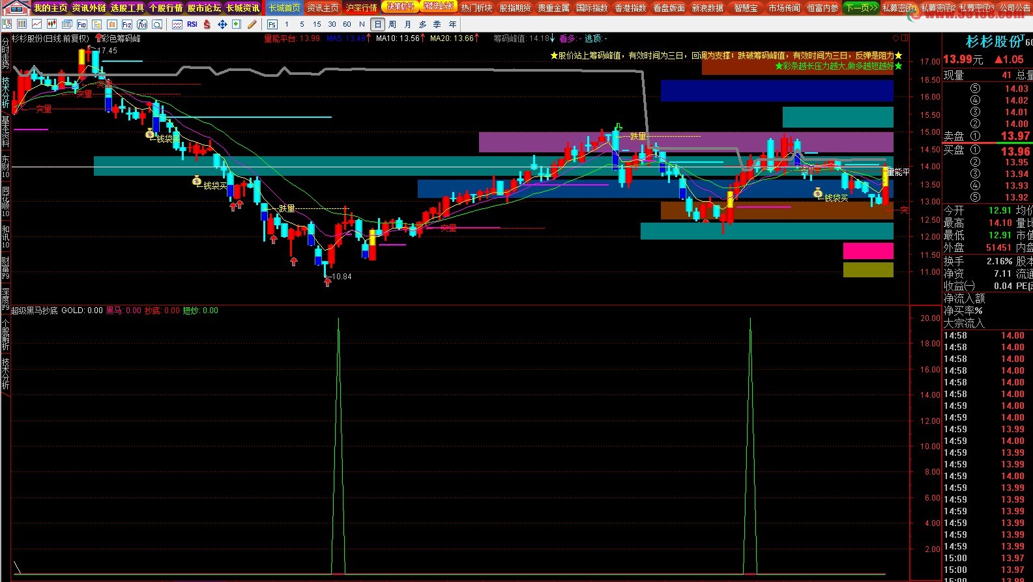Click the 贵重金属 button
The height and width of the screenshot is (582, 1033).
pos(553,8)
